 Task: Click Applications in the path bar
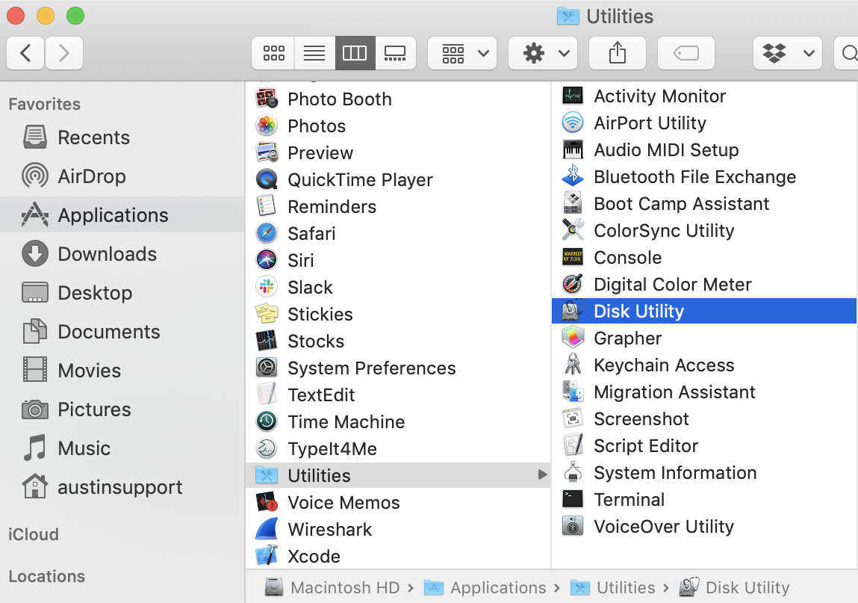coord(485,587)
